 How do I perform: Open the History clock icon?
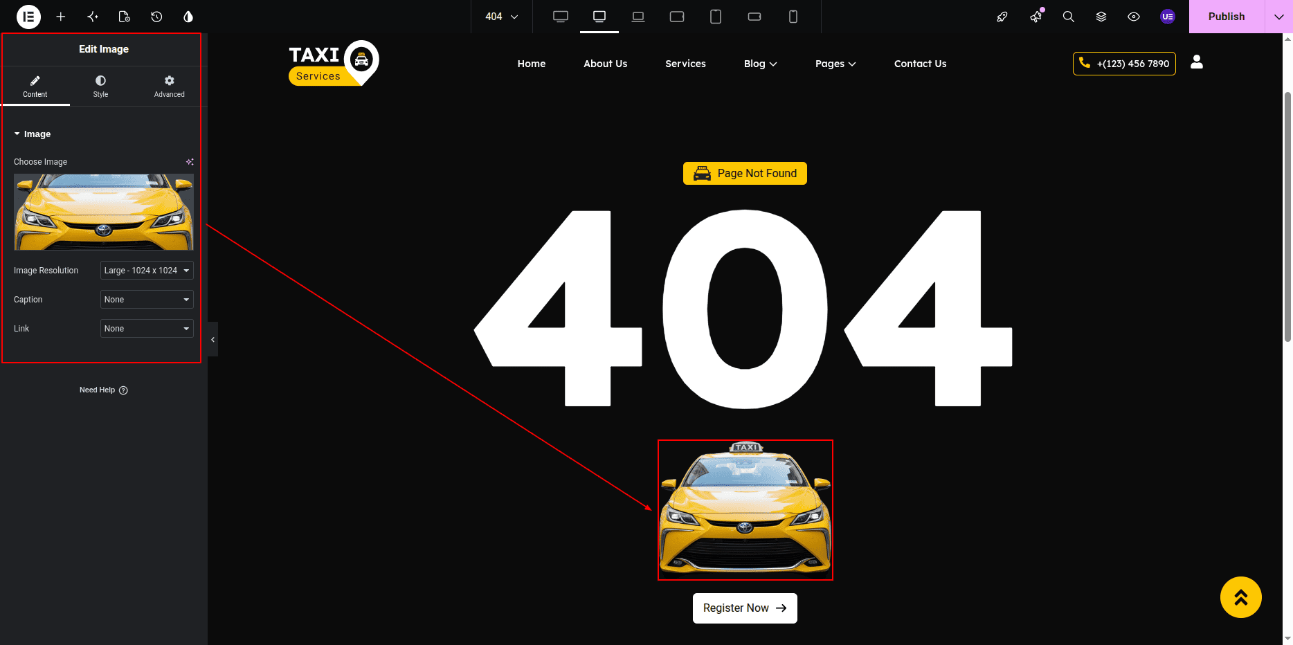(x=156, y=17)
